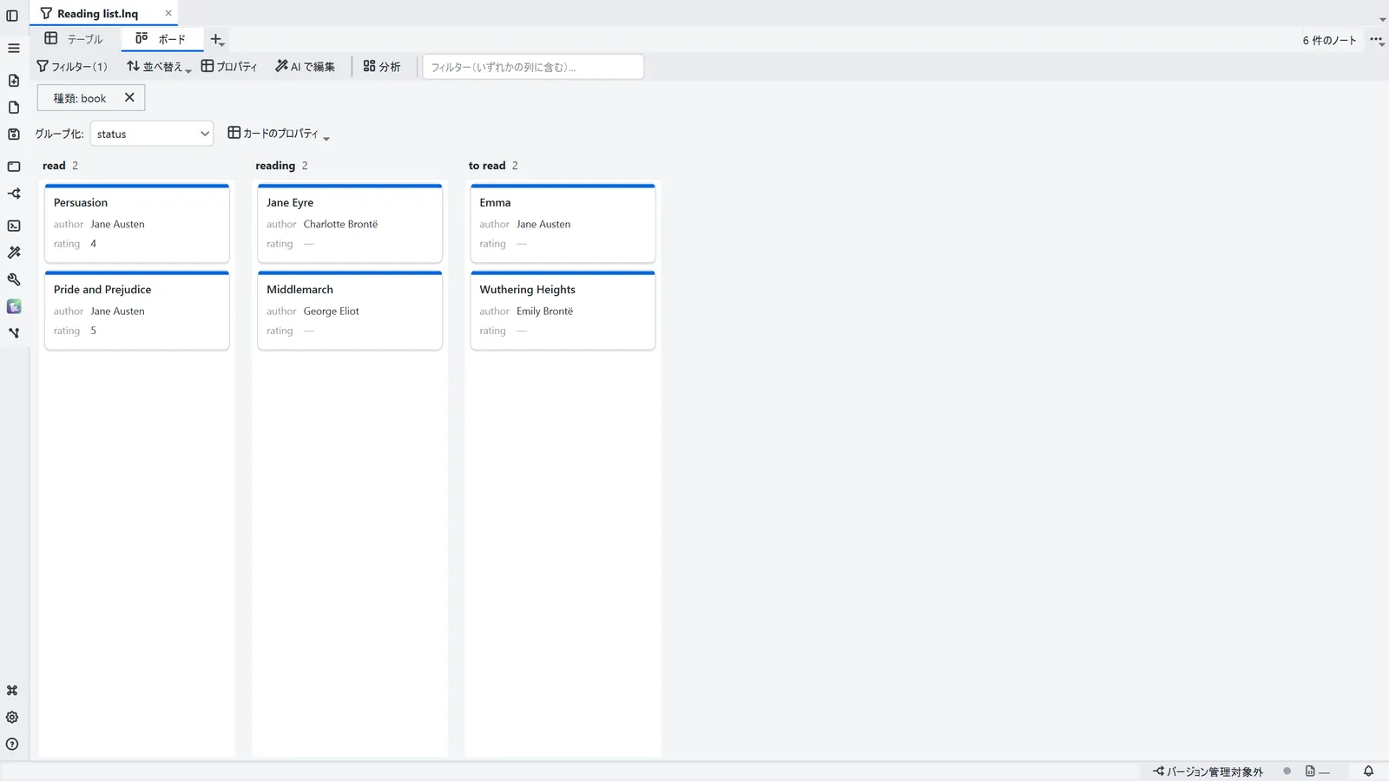This screenshot has width=1389, height=781.
Task: Open the wrench tools icon
Action: coord(14,279)
